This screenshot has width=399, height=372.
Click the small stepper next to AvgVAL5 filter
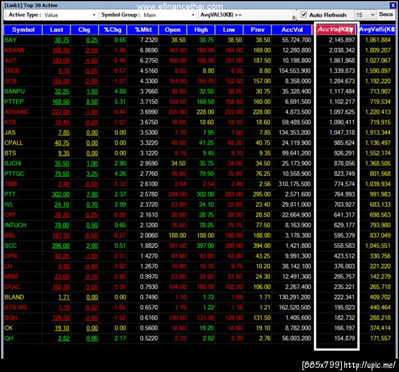click(x=294, y=17)
